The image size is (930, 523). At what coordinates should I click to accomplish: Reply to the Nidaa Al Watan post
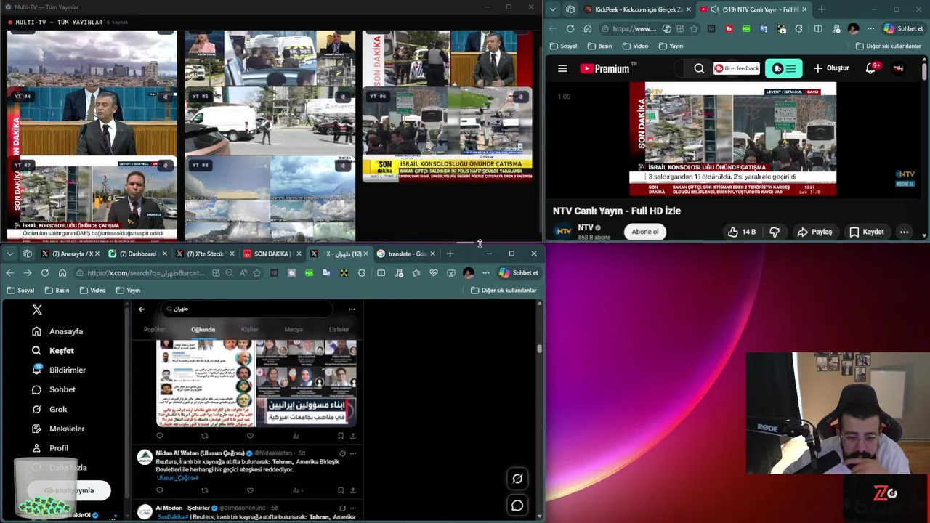tap(160, 490)
